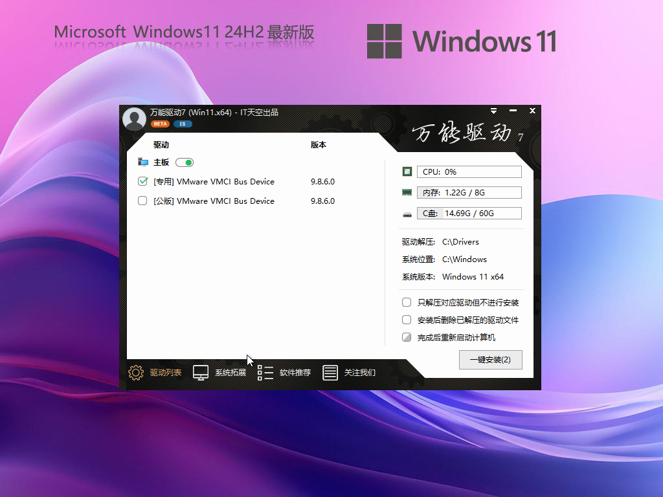Click the CPU usage bar
This screenshot has width=663, height=497.
coord(469,171)
